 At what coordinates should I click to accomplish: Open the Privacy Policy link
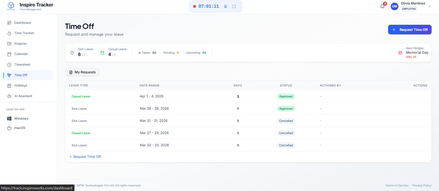tap(422, 186)
